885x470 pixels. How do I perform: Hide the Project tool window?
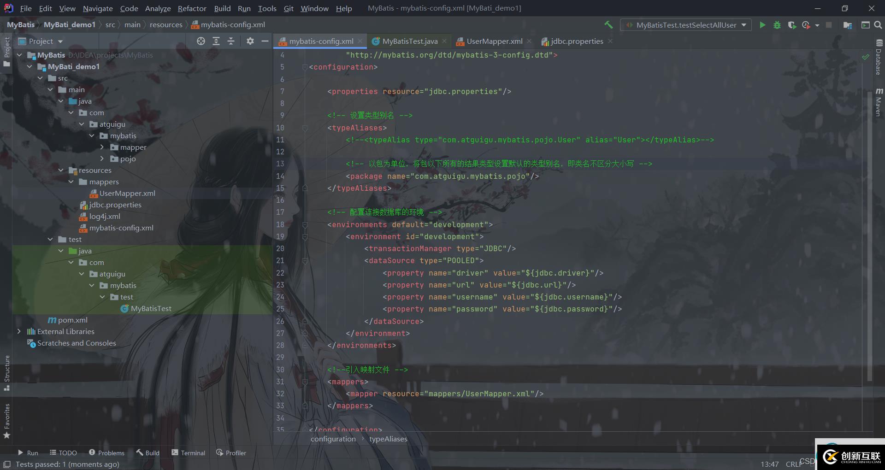tap(265, 41)
